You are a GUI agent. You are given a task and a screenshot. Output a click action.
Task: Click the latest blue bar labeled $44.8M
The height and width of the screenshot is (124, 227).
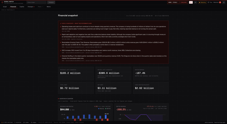pyautogui.click(x=106, y=117)
